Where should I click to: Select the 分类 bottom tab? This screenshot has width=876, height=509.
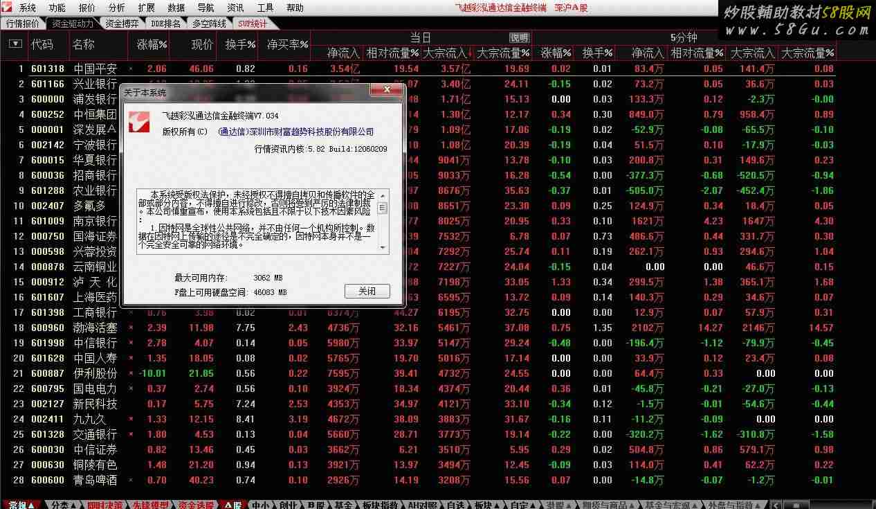[x=64, y=505]
